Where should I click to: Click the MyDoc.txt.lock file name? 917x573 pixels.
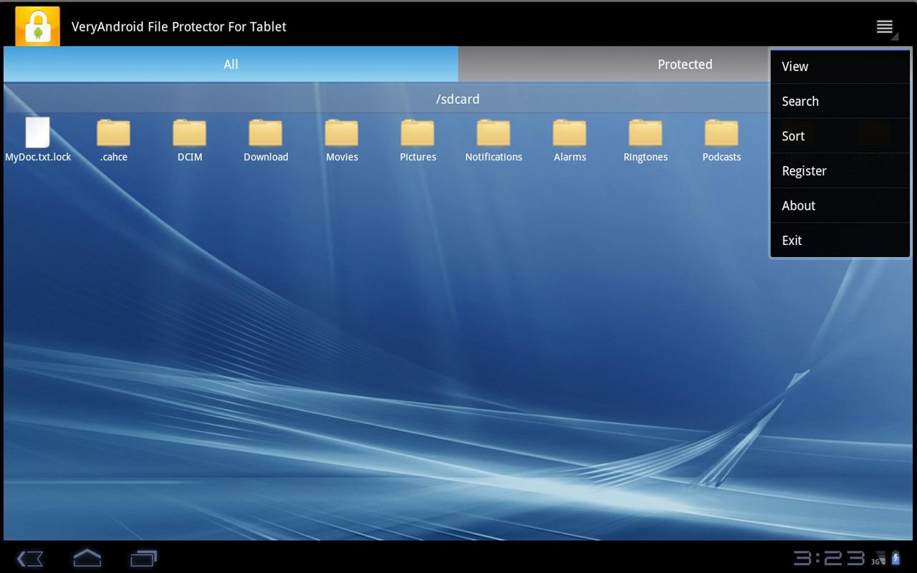(38, 157)
